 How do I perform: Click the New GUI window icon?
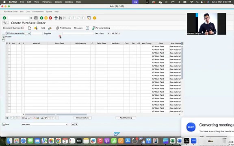pyautogui.click(x=89, y=18)
